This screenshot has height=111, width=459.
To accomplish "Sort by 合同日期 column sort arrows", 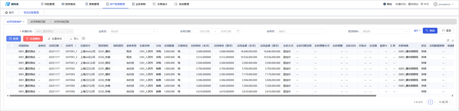I will 61,46.
